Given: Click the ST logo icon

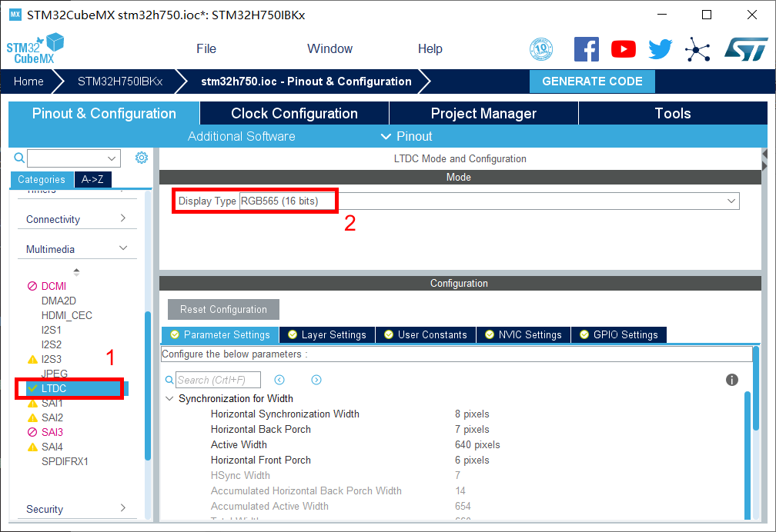Looking at the screenshot, I should coord(745,49).
